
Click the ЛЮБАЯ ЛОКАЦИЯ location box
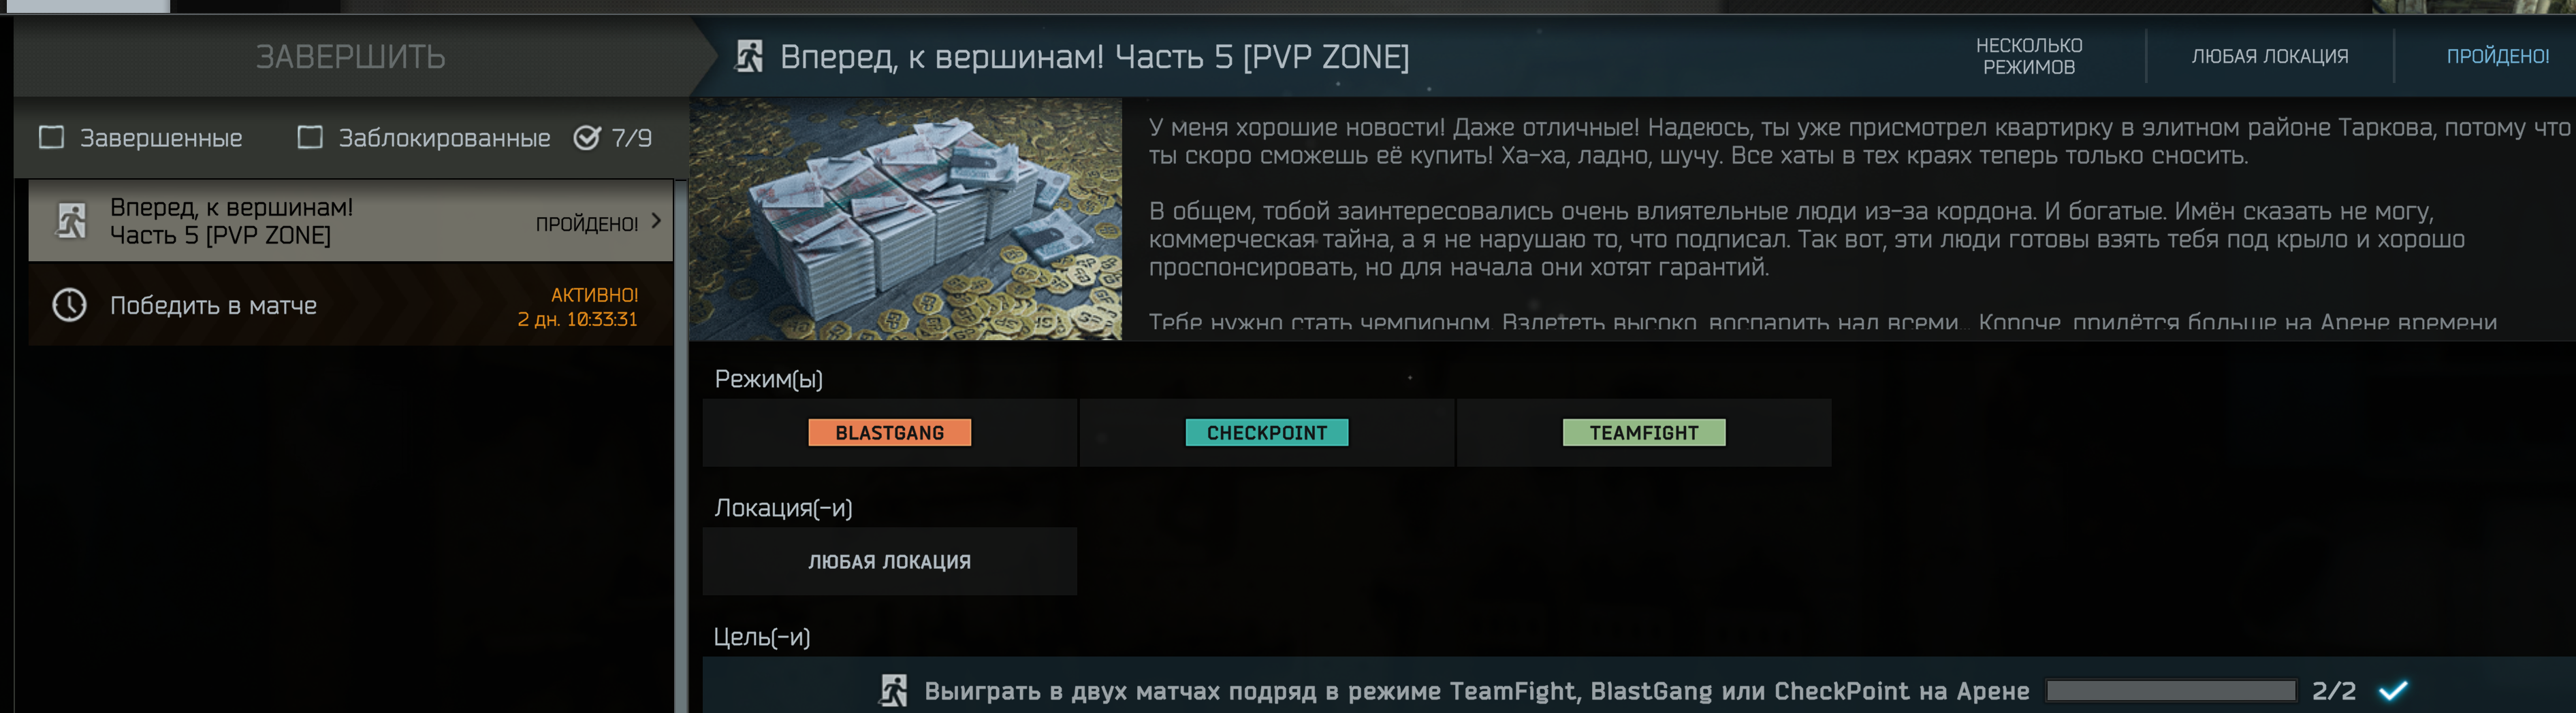(889, 561)
